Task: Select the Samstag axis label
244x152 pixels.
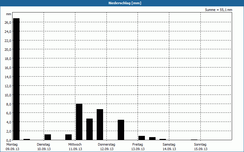Action: point(169,144)
